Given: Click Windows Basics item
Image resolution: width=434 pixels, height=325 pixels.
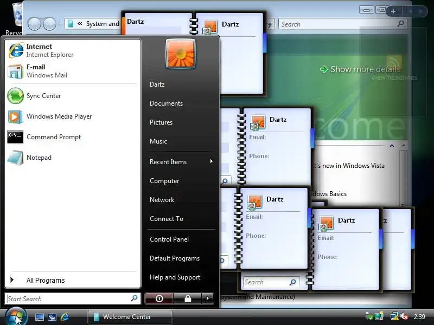Looking at the screenshot, I should 329,194.
